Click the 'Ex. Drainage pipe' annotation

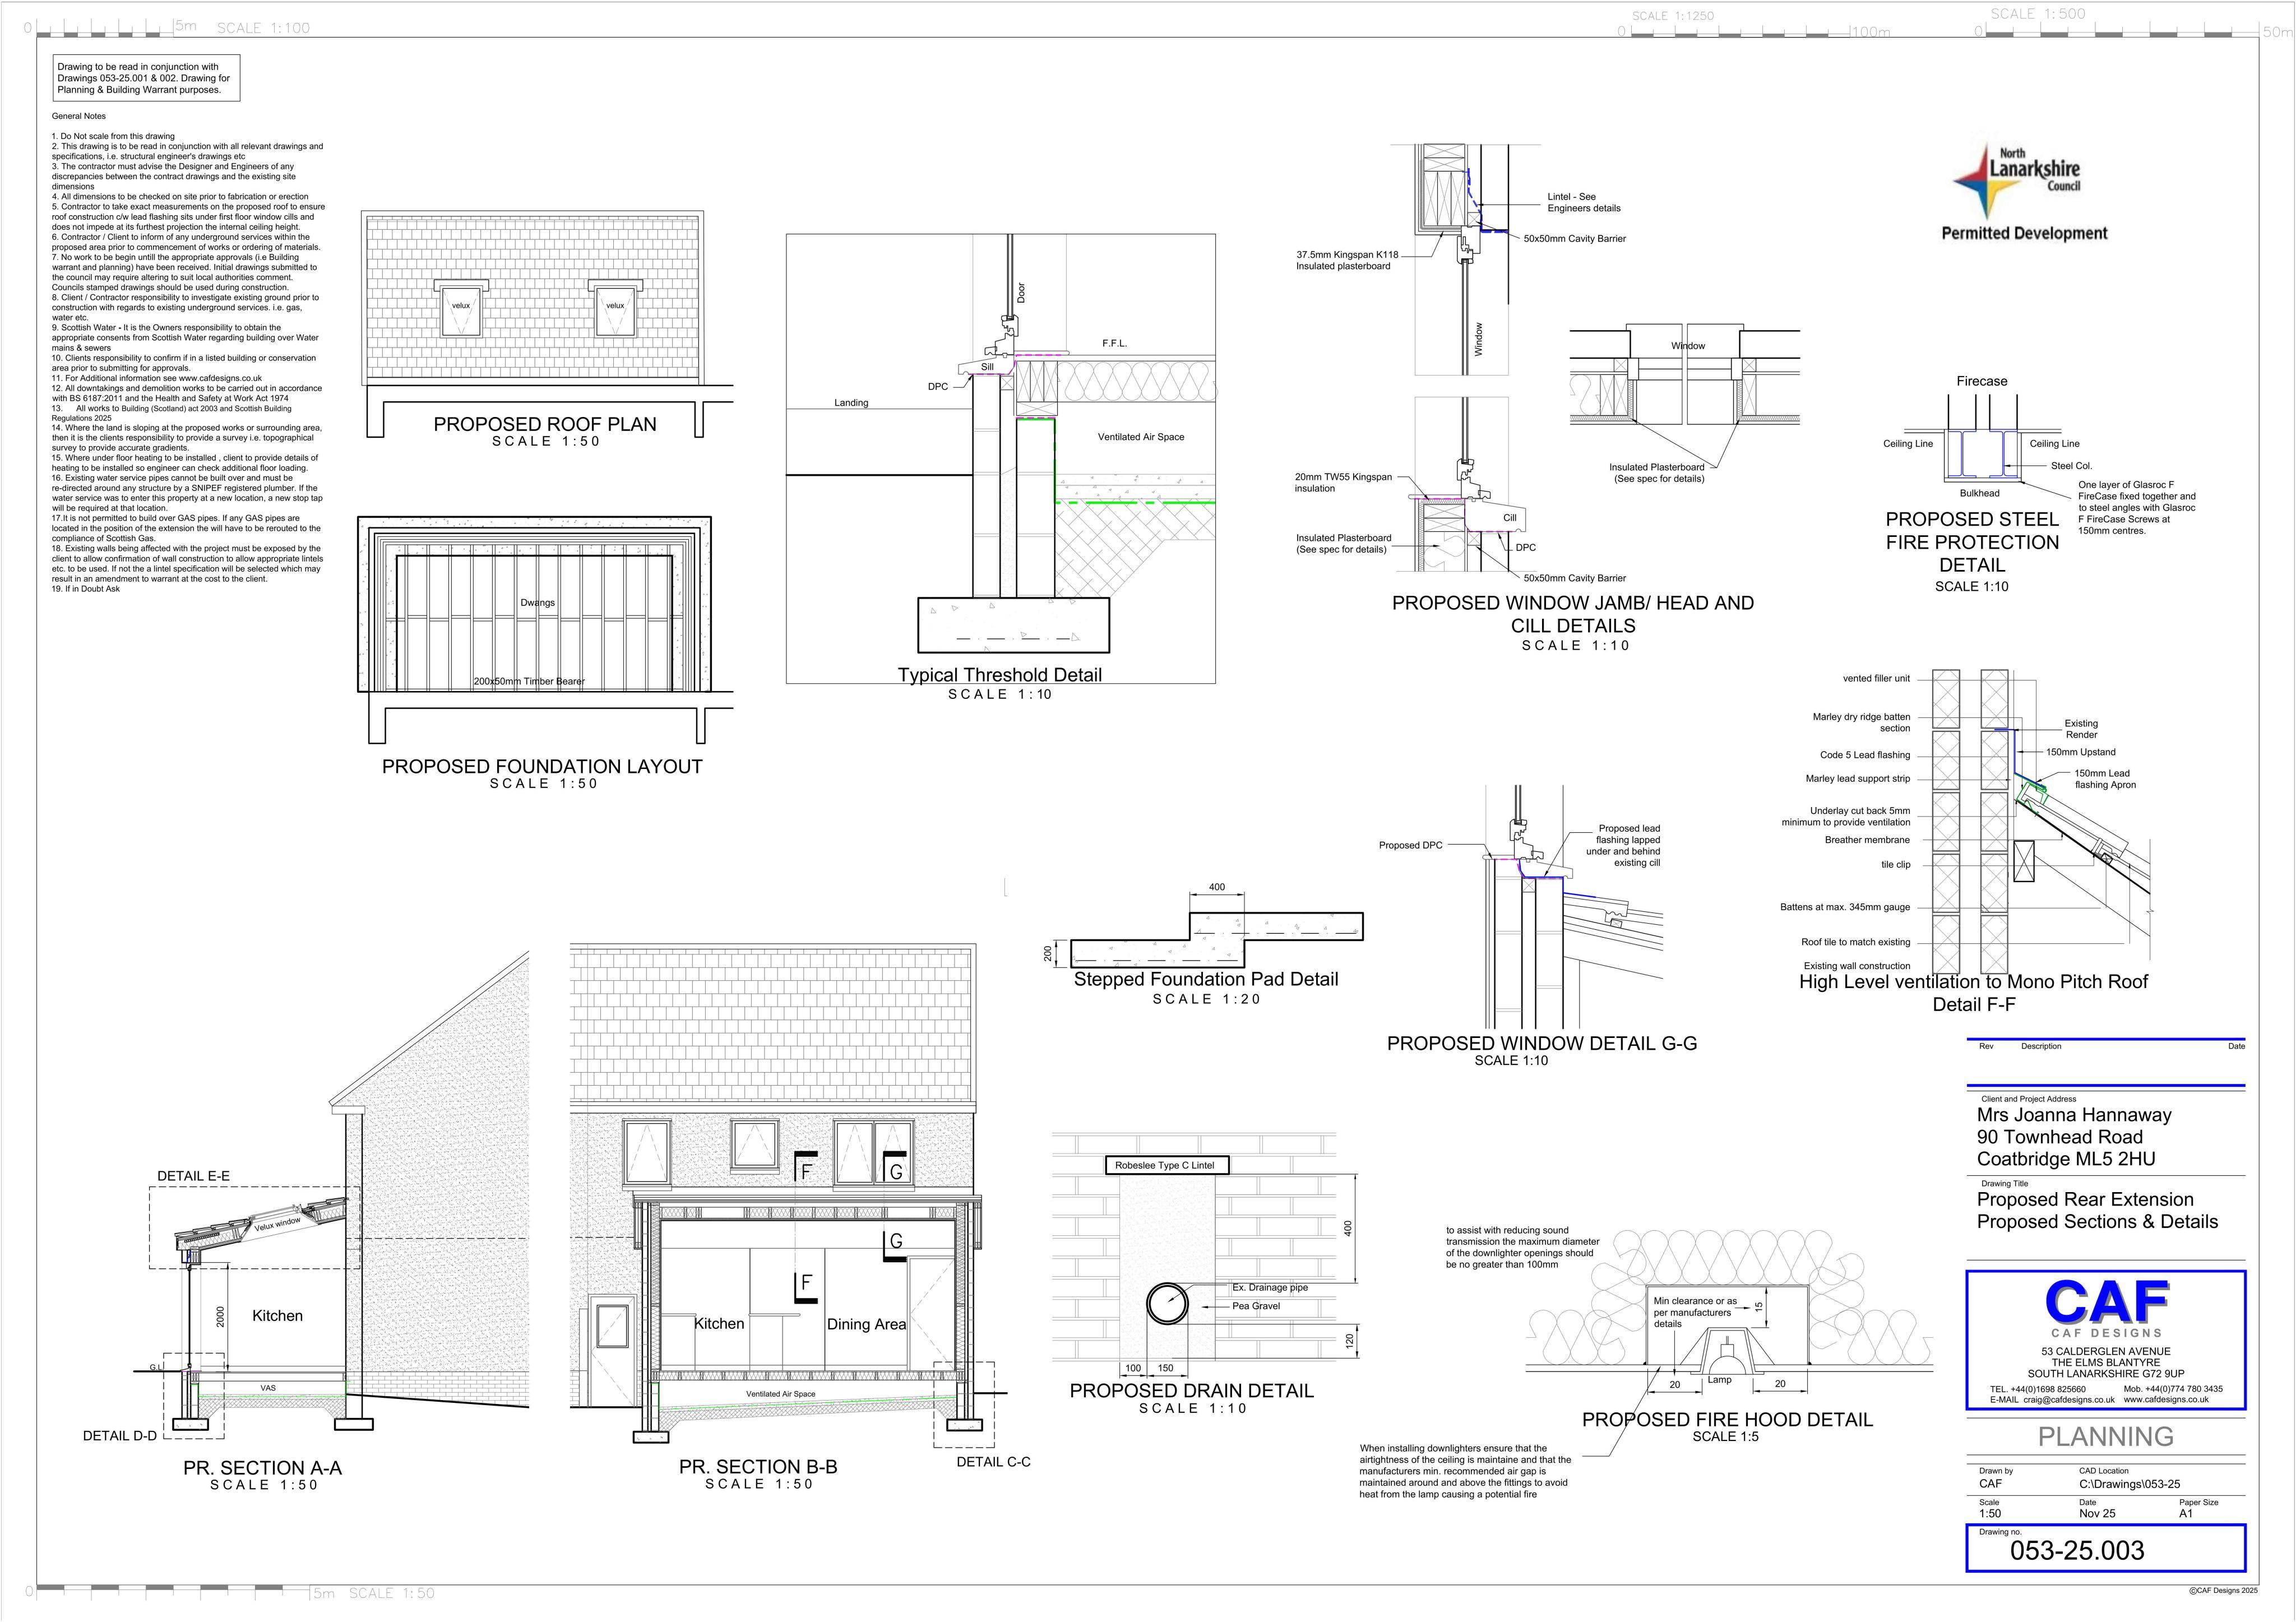pos(1270,1288)
